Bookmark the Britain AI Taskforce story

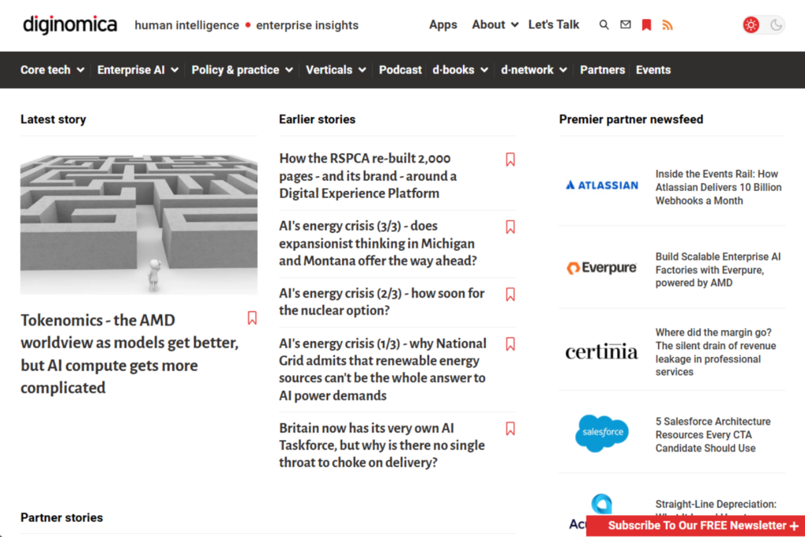pos(510,428)
